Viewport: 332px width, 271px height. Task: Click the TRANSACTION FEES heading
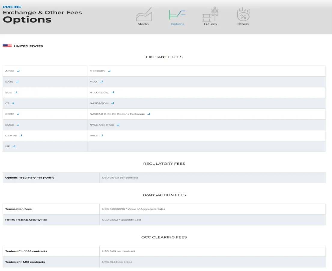(164, 195)
